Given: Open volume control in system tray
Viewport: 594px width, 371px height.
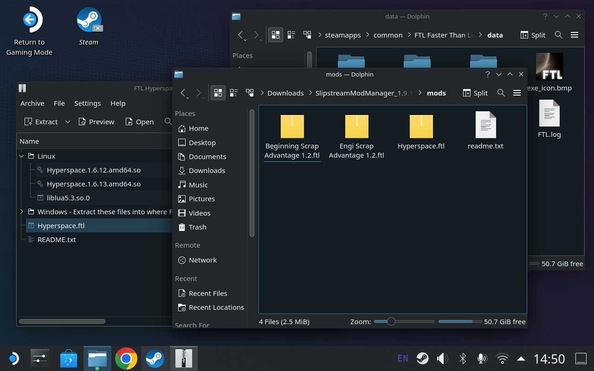Looking at the screenshot, I should [442, 358].
